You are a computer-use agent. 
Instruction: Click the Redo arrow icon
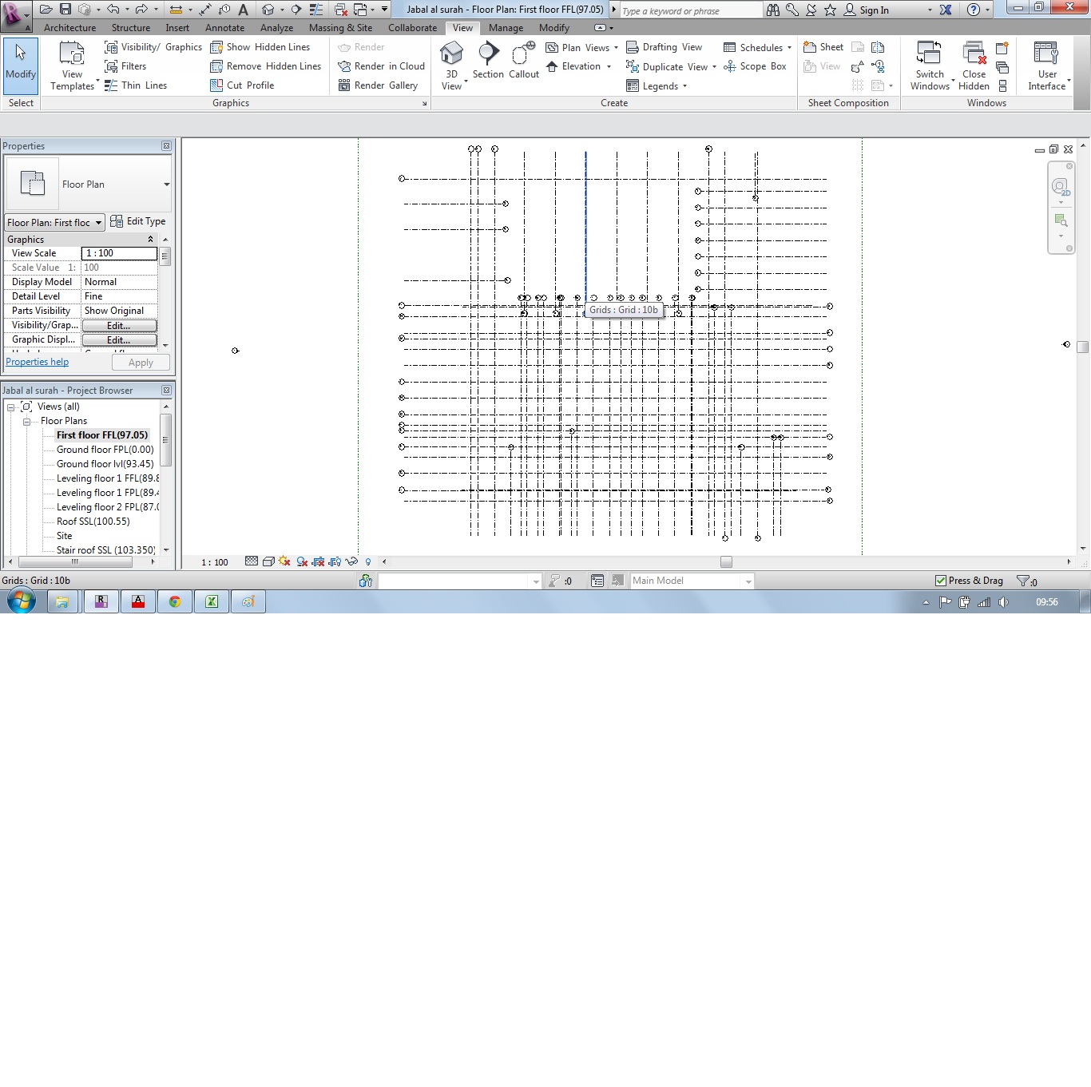pyautogui.click(x=141, y=10)
